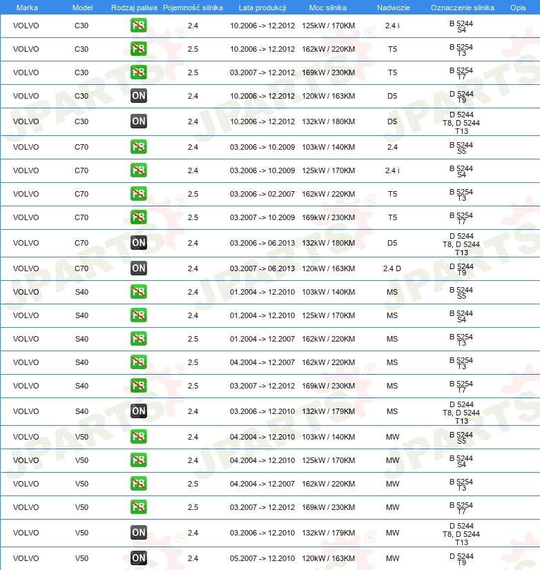
Task: Click the petrol icon for C70 140KM row
Action: coord(139,147)
